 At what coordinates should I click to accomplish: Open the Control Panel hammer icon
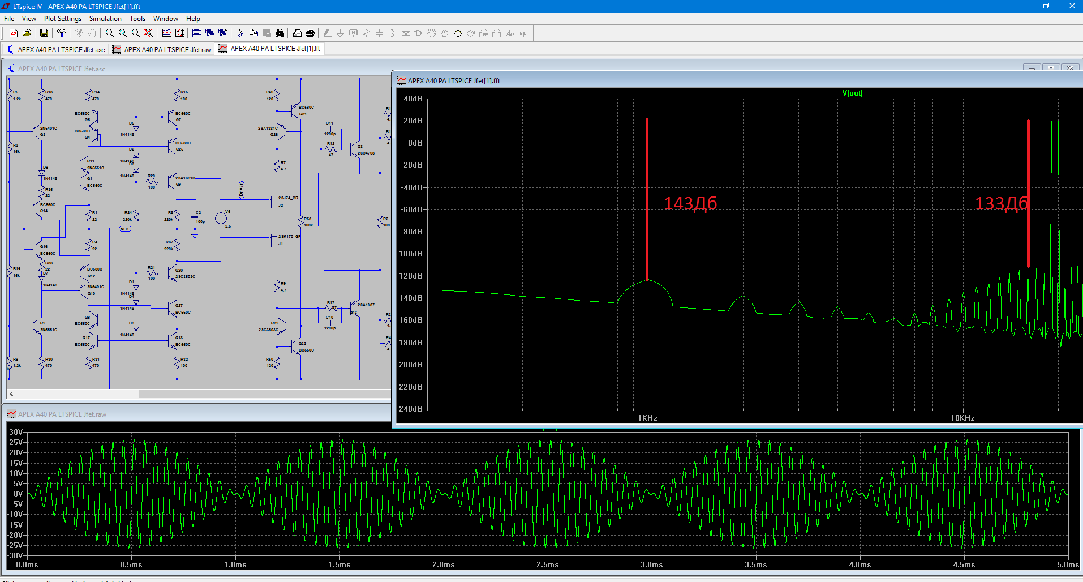tap(62, 33)
